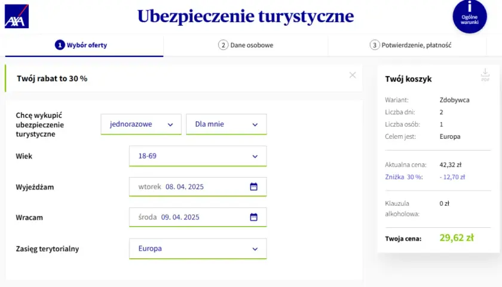Open the Dla mnie dropdown
The image size is (502, 287).
226,124
